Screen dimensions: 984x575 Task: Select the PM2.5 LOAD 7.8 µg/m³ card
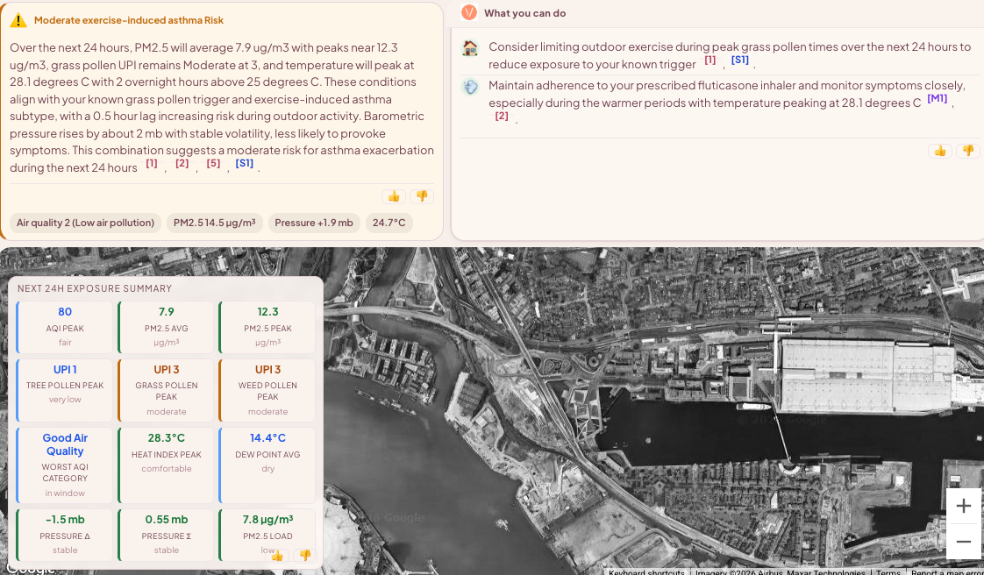click(x=267, y=535)
